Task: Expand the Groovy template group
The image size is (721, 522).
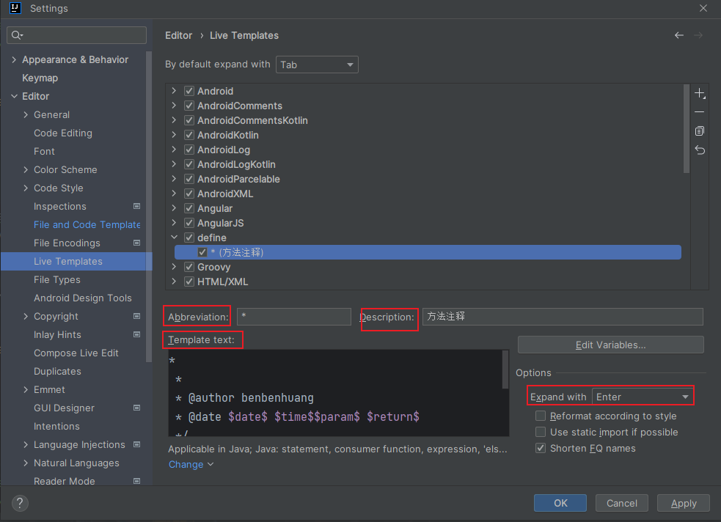Action: coord(174,267)
